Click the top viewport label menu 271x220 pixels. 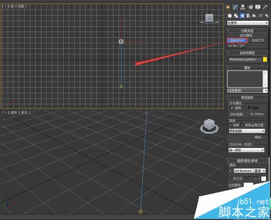[x=15, y=6]
